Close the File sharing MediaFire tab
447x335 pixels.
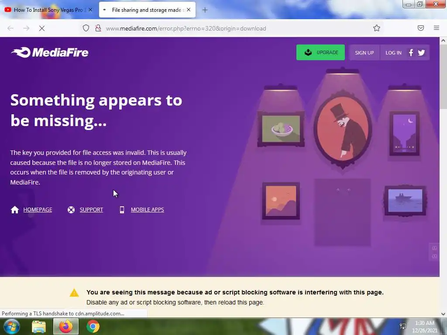pos(189,10)
